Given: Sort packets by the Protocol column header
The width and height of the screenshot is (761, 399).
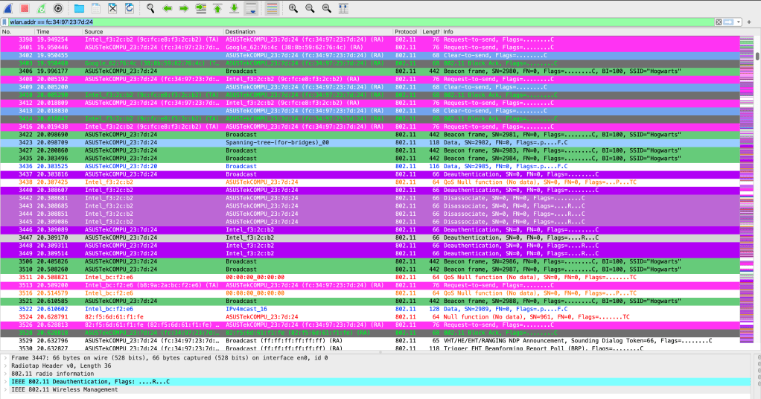Looking at the screenshot, I should tap(406, 32).
